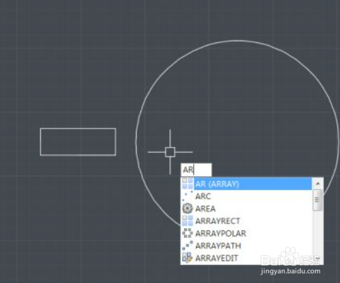The image size is (340, 283).
Task: Pick the AREA command suggestion
Action: tap(247, 209)
